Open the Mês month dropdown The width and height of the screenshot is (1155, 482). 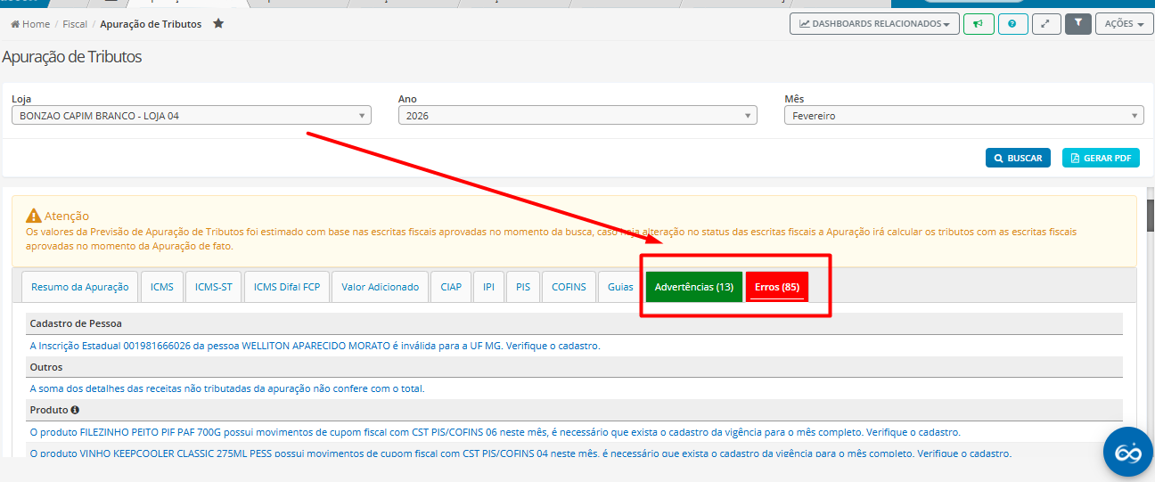click(963, 116)
